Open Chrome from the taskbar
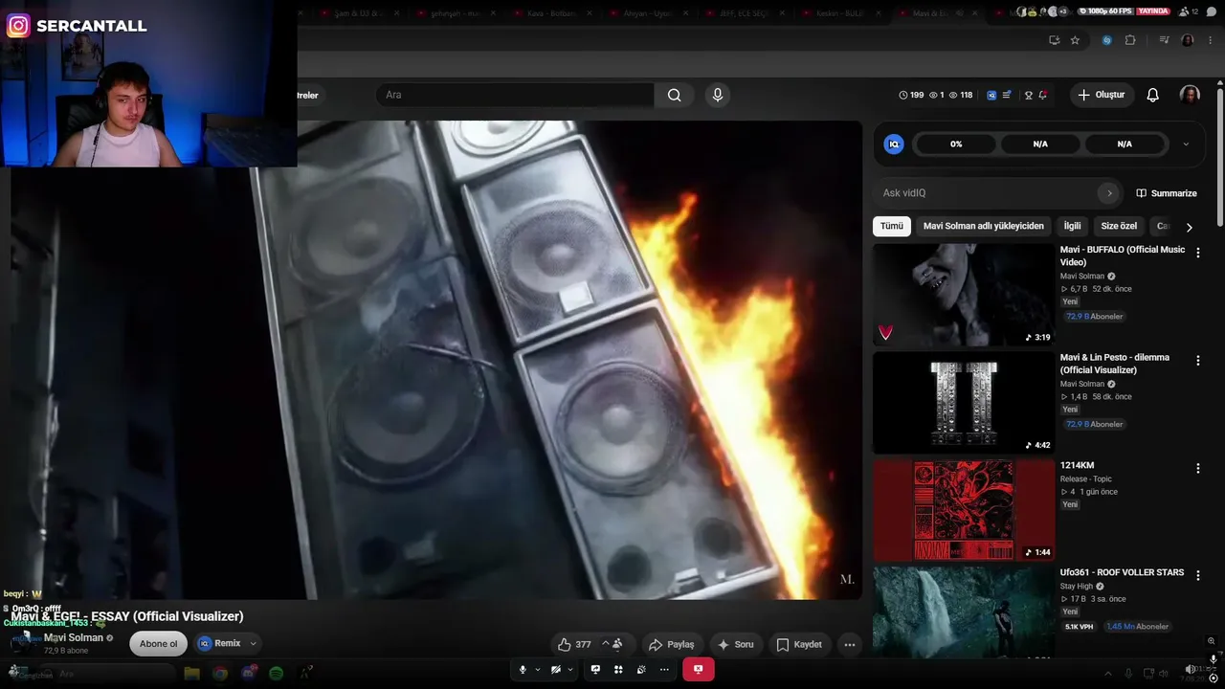This screenshot has width=1225, height=689. pos(220,673)
